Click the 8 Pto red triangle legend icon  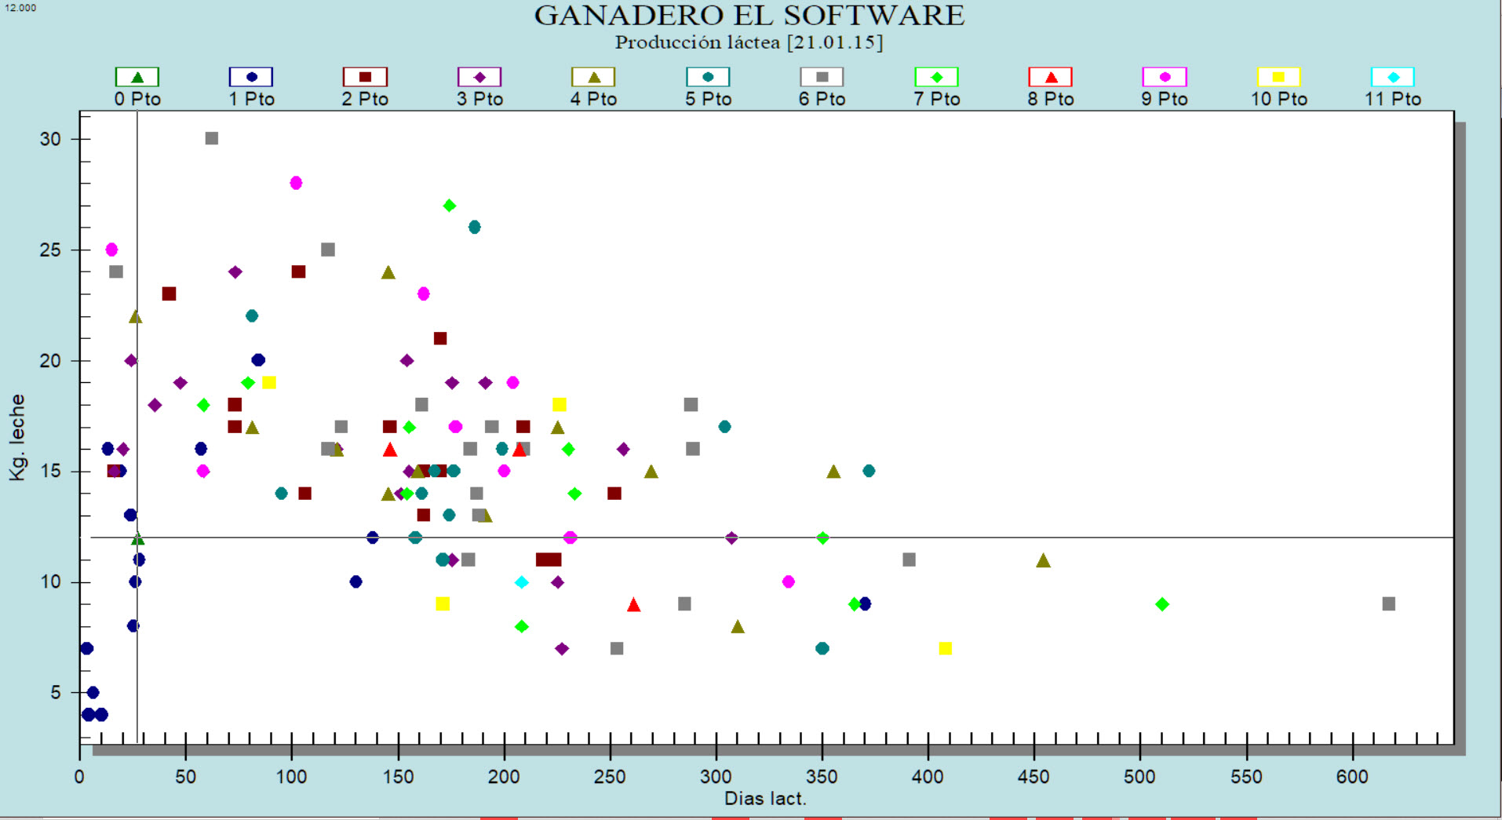click(x=1051, y=77)
